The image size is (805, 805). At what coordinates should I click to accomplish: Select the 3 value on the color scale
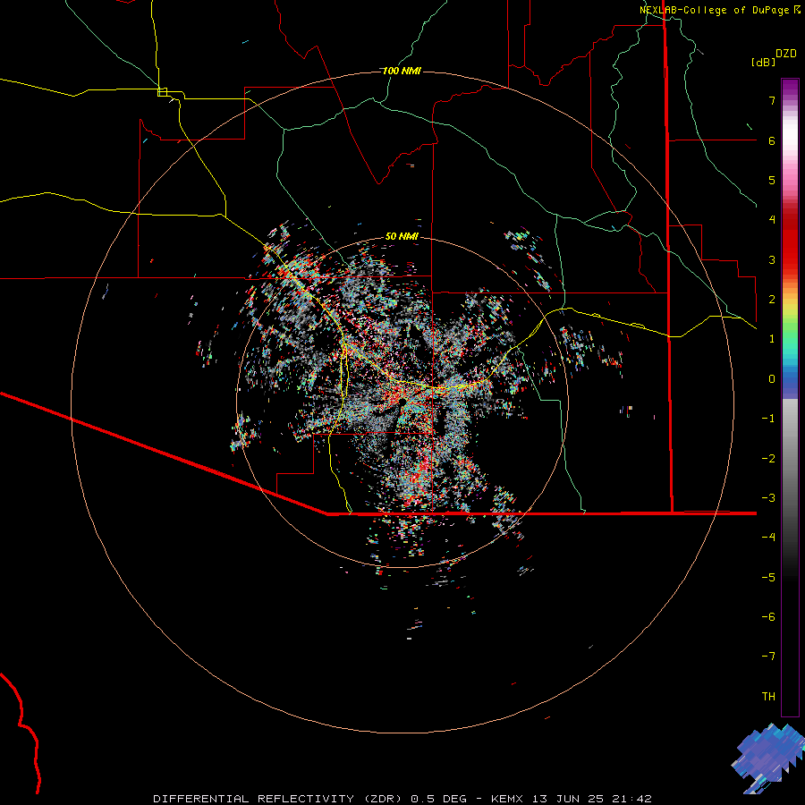pos(772,259)
